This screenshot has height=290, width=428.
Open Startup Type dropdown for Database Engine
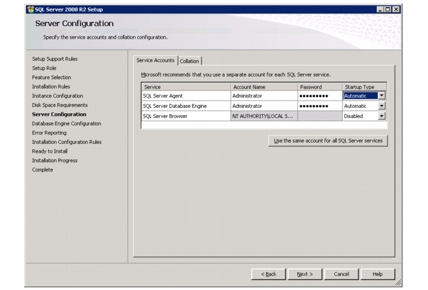pyautogui.click(x=382, y=106)
